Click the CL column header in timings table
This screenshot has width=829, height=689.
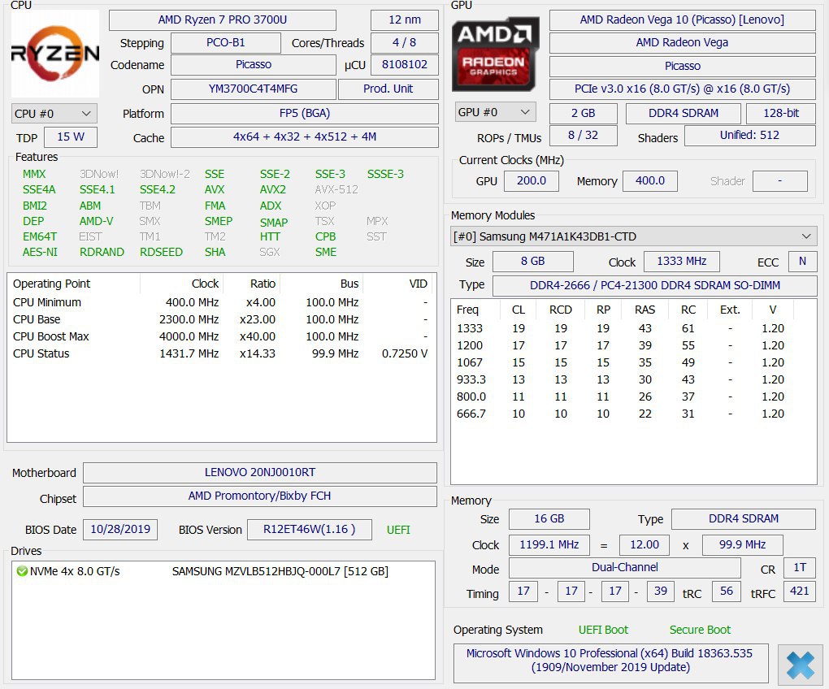519,310
